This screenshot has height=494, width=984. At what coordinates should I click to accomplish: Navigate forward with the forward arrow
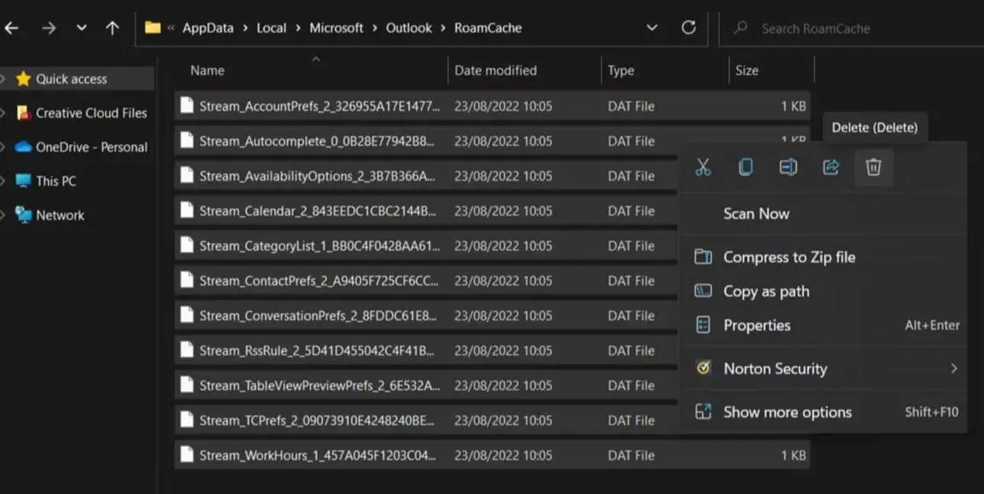49,28
